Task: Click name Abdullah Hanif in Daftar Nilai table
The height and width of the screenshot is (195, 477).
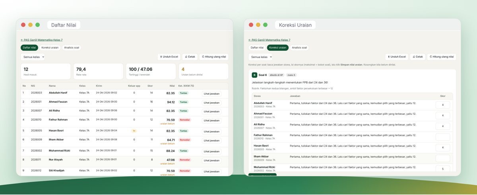Action: coord(58,93)
